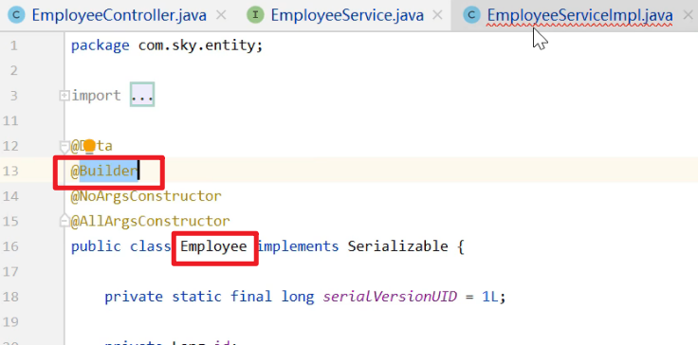This screenshot has height=345, width=698.
Task: Close the EmployeeService.java tab
Action: pos(437,15)
